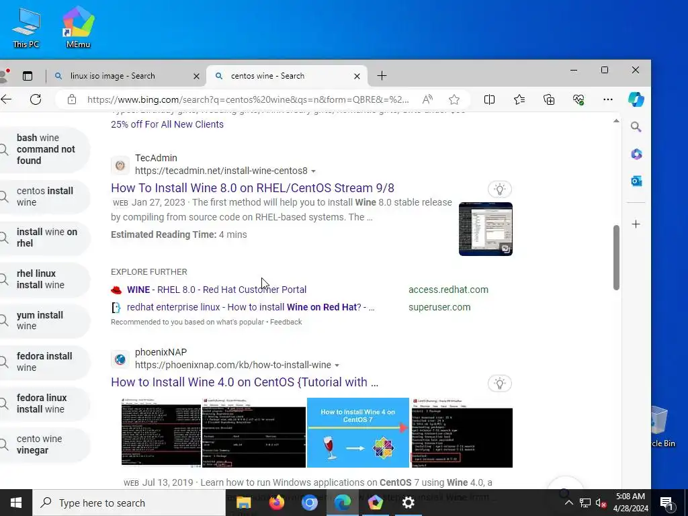Open the blue Wine 4 on CentOS 7 thumbnail
This screenshot has height=516, width=688.
pos(357,433)
